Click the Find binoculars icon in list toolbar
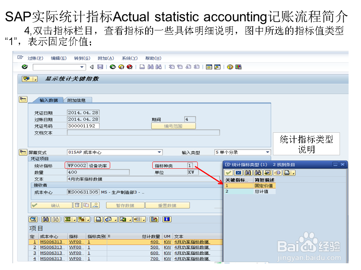The height and width of the screenshot is (270, 361). coord(46,219)
